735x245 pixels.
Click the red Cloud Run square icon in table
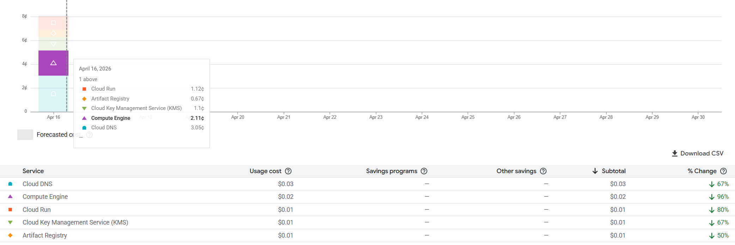pyautogui.click(x=10, y=210)
